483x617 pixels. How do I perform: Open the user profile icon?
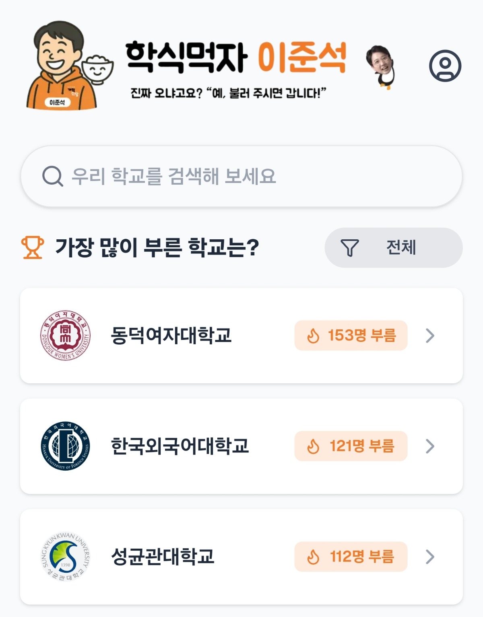(x=445, y=66)
